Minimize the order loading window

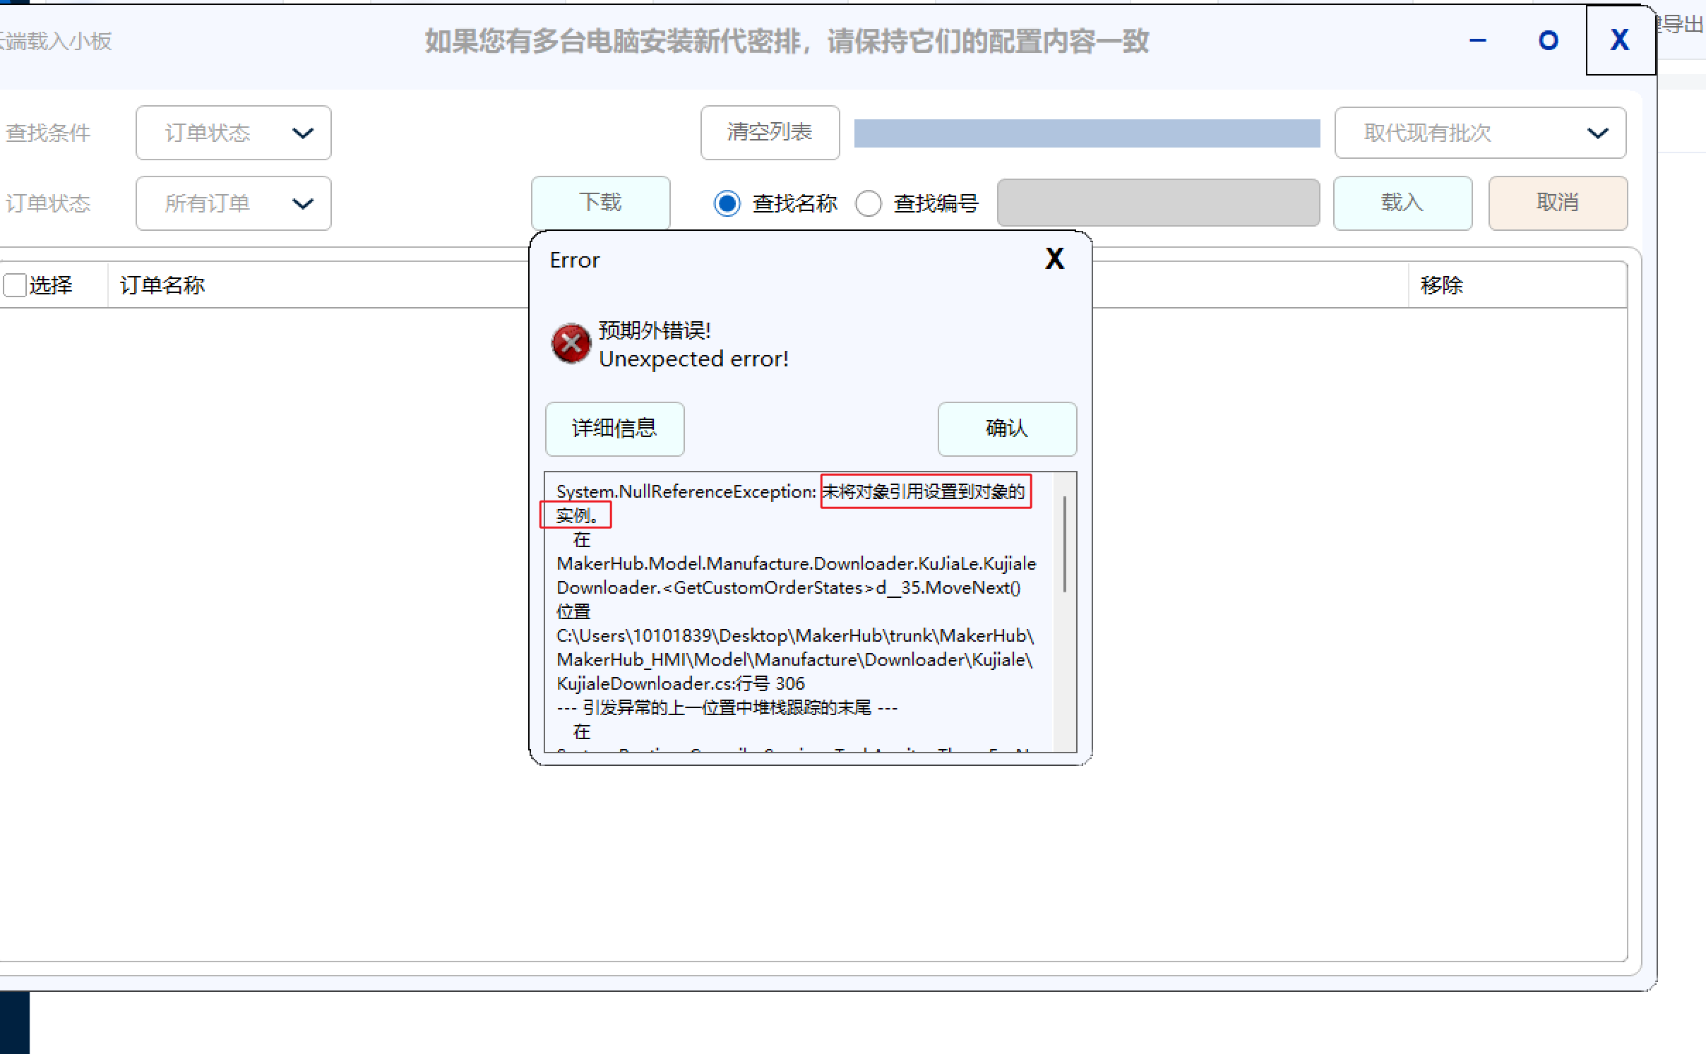pyautogui.click(x=1477, y=41)
